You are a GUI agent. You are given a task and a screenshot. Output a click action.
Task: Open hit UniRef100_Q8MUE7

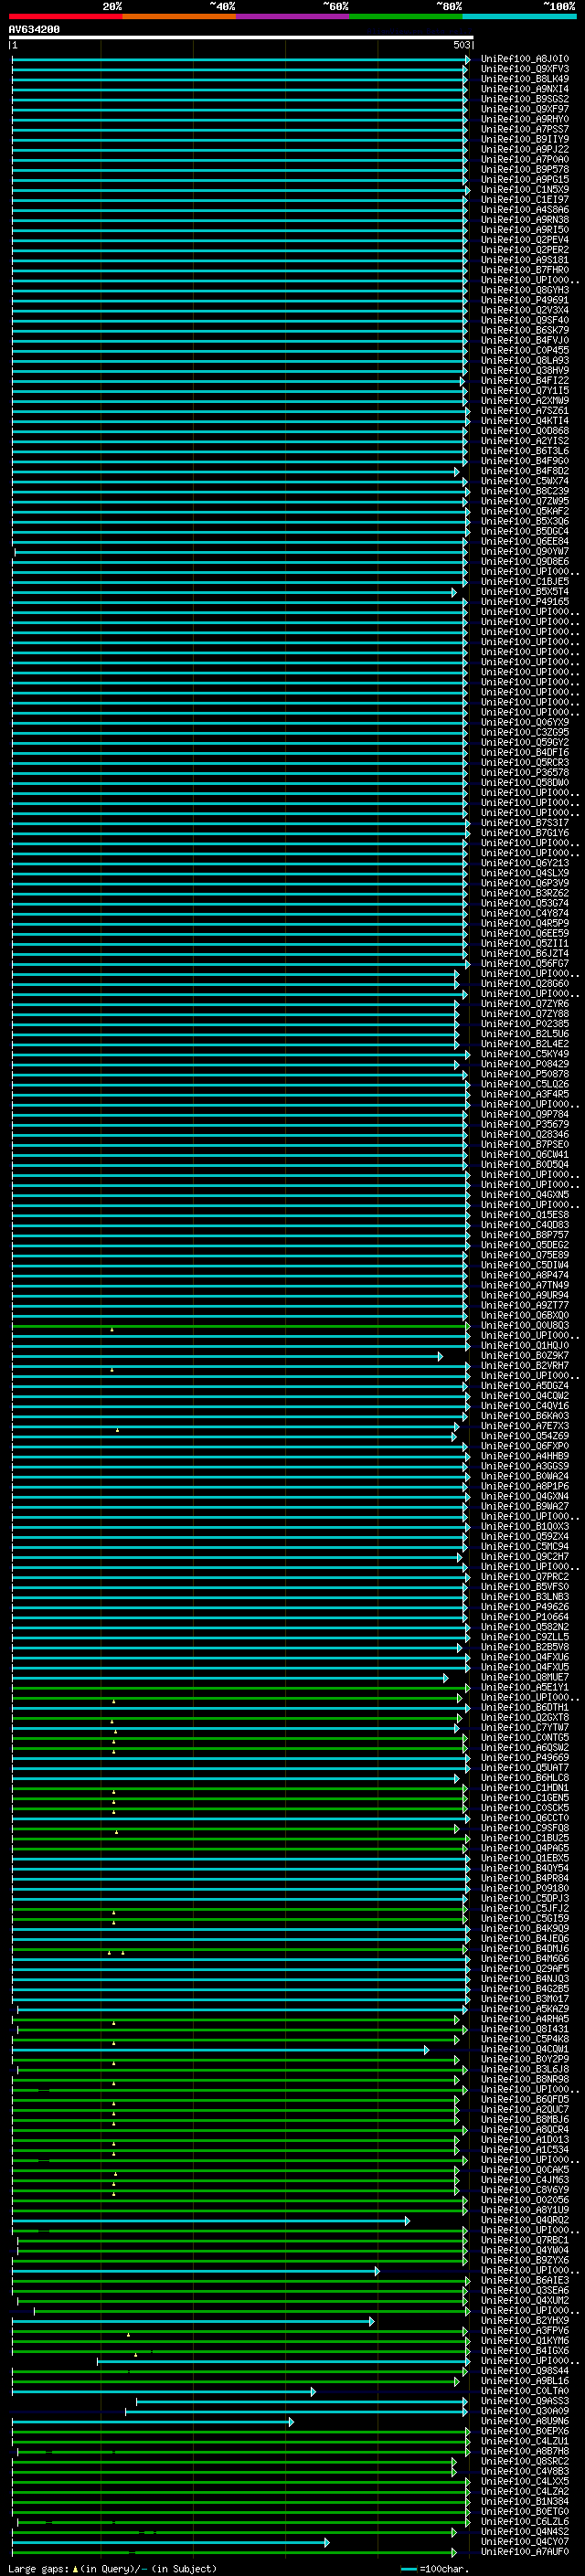(x=524, y=1677)
